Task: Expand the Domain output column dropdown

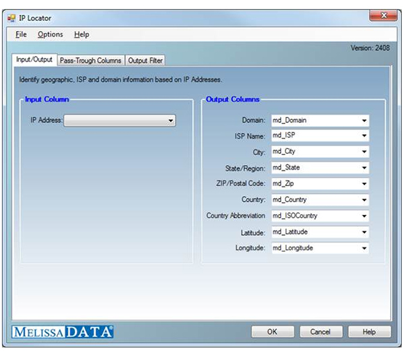Action: click(x=364, y=121)
